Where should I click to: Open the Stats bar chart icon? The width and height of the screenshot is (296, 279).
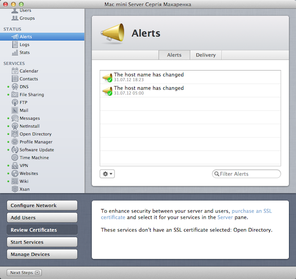(x=15, y=52)
